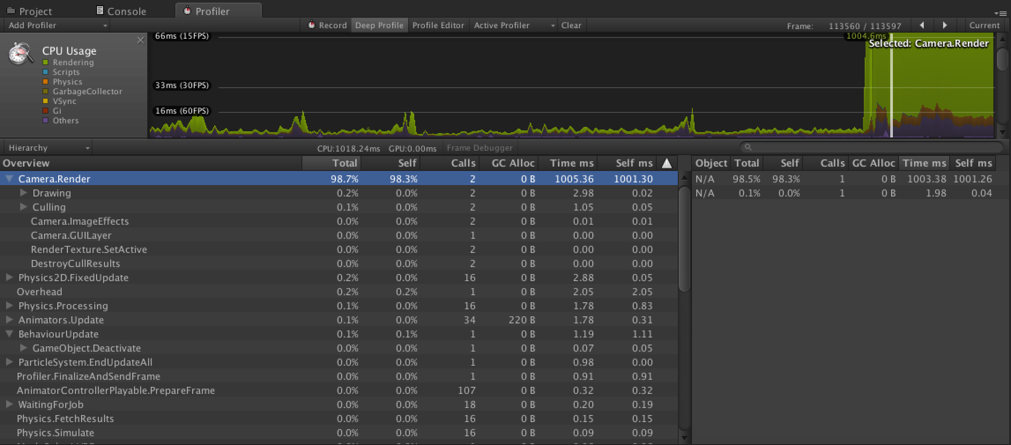Sort by Total column in Overview
The width and height of the screenshot is (1011, 445).
pyautogui.click(x=331, y=163)
